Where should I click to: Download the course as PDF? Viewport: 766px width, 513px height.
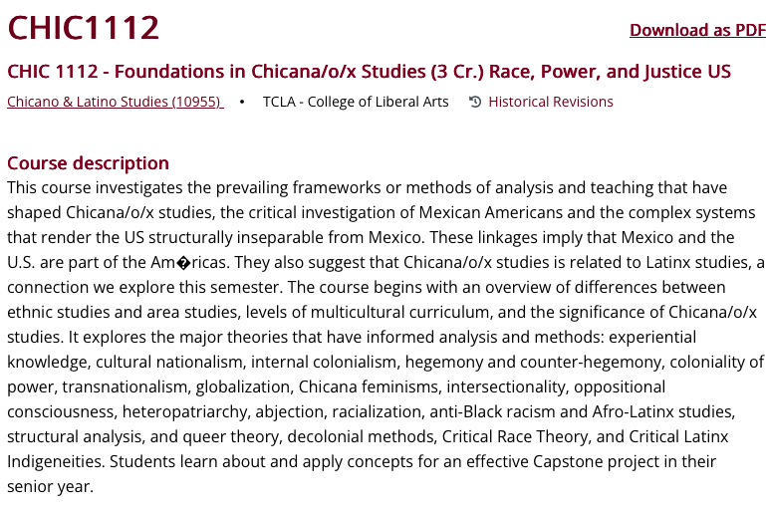coord(697,30)
